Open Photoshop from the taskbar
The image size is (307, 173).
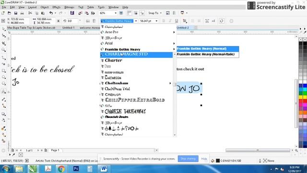tap(76, 169)
